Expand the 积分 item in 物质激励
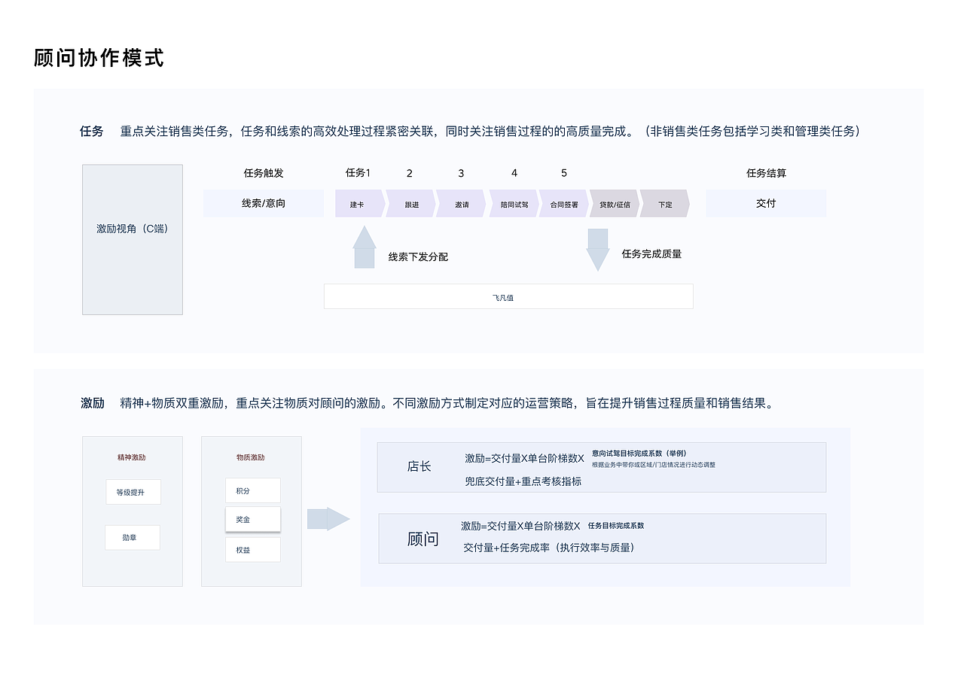Image resolution: width=964 pixels, height=695 pixels. [x=252, y=490]
